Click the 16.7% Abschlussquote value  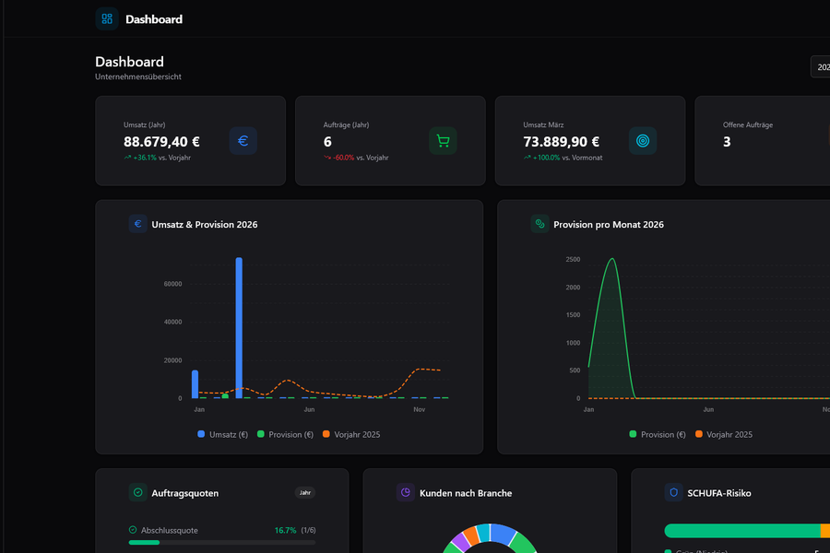pyautogui.click(x=285, y=530)
